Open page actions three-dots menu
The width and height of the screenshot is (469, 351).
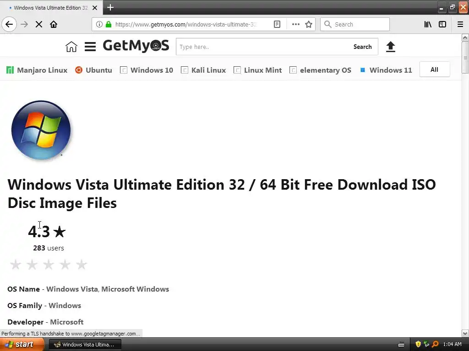(295, 24)
